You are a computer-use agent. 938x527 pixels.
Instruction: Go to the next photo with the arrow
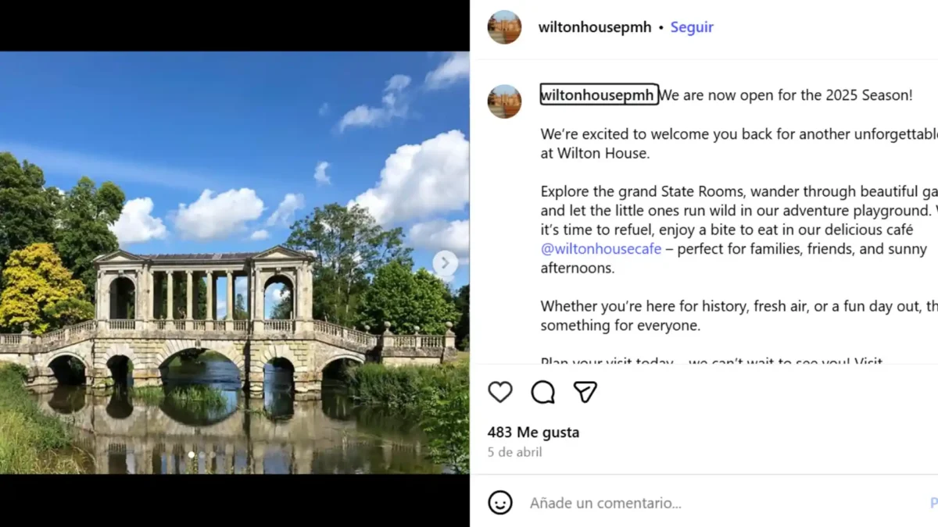pos(445,264)
